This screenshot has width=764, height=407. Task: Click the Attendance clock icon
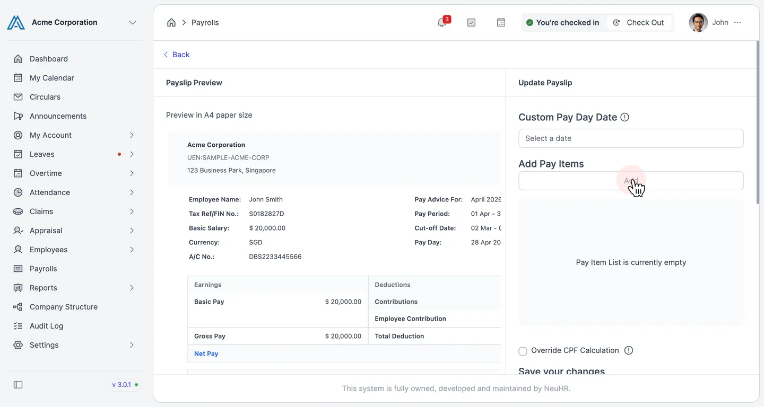(18, 192)
